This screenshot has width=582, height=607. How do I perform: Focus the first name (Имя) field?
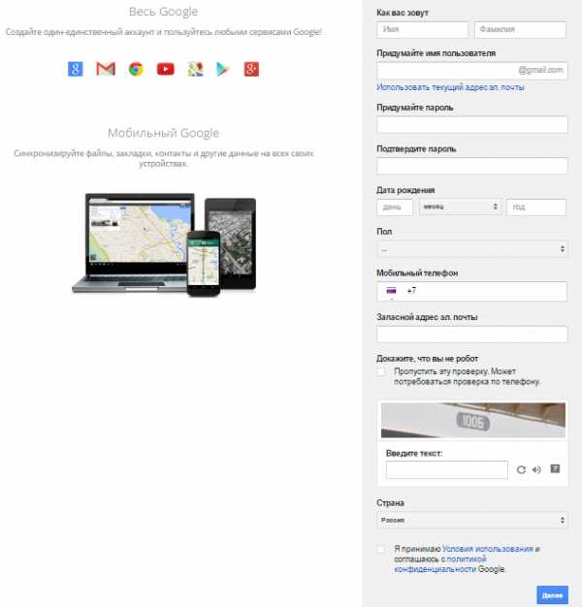422,30
